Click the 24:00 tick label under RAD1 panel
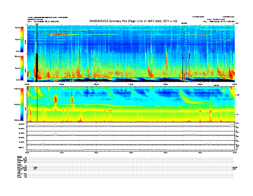Image resolution: width=253 pixels, height=196 pixels. click(234, 84)
